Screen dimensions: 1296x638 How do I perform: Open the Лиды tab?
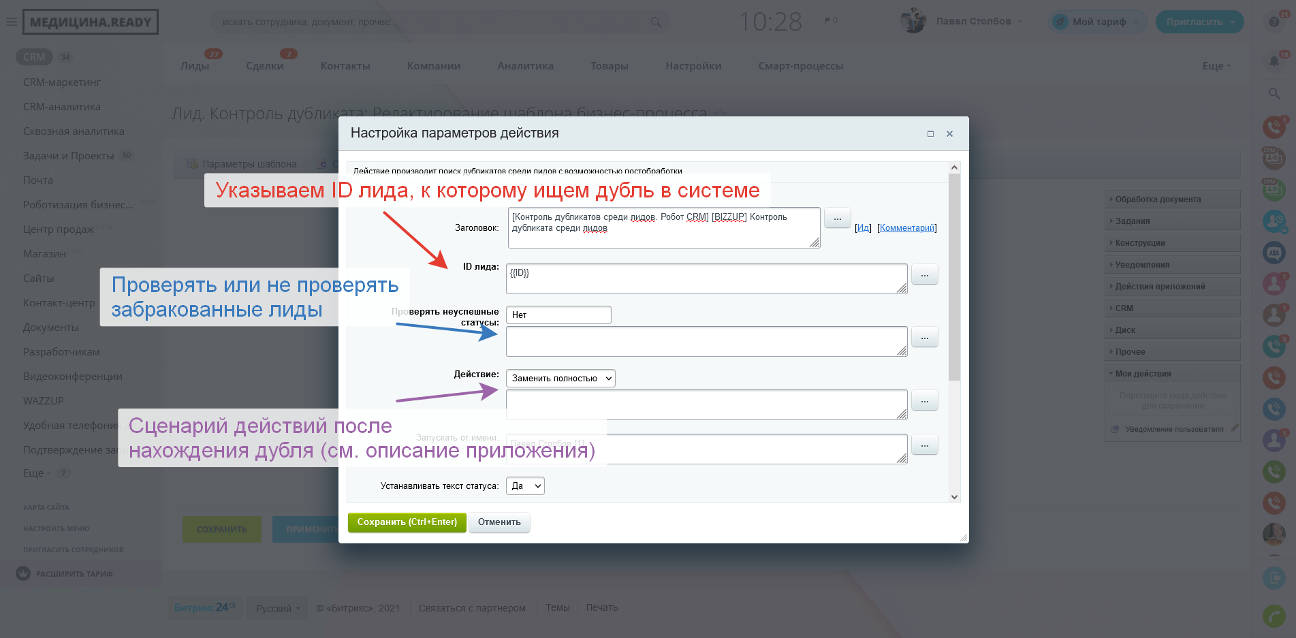click(195, 66)
